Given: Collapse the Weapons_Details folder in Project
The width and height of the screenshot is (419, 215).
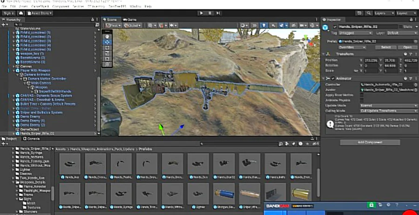Looking at the screenshot, I should [14, 182].
